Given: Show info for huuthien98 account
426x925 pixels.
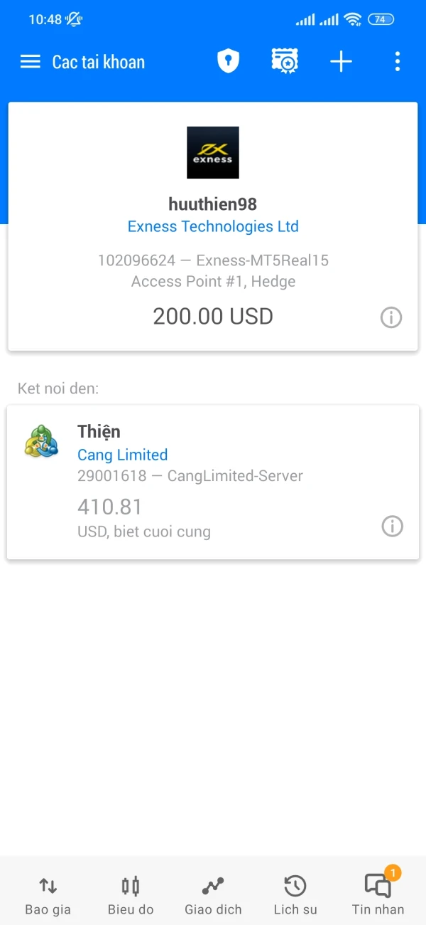Looking at the screenshot, I should (391, 317).
